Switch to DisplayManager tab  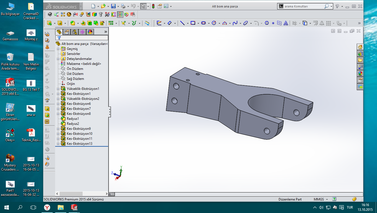90,32
